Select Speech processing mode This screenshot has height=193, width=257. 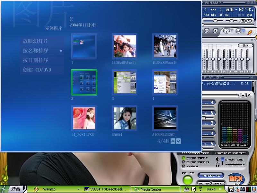(183, 166)
